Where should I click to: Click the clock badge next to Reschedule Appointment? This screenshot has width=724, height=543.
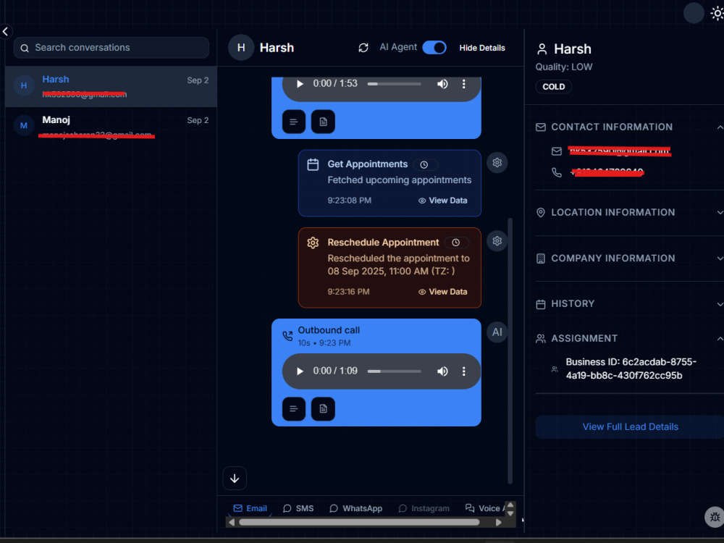click(x=456, y=243)
